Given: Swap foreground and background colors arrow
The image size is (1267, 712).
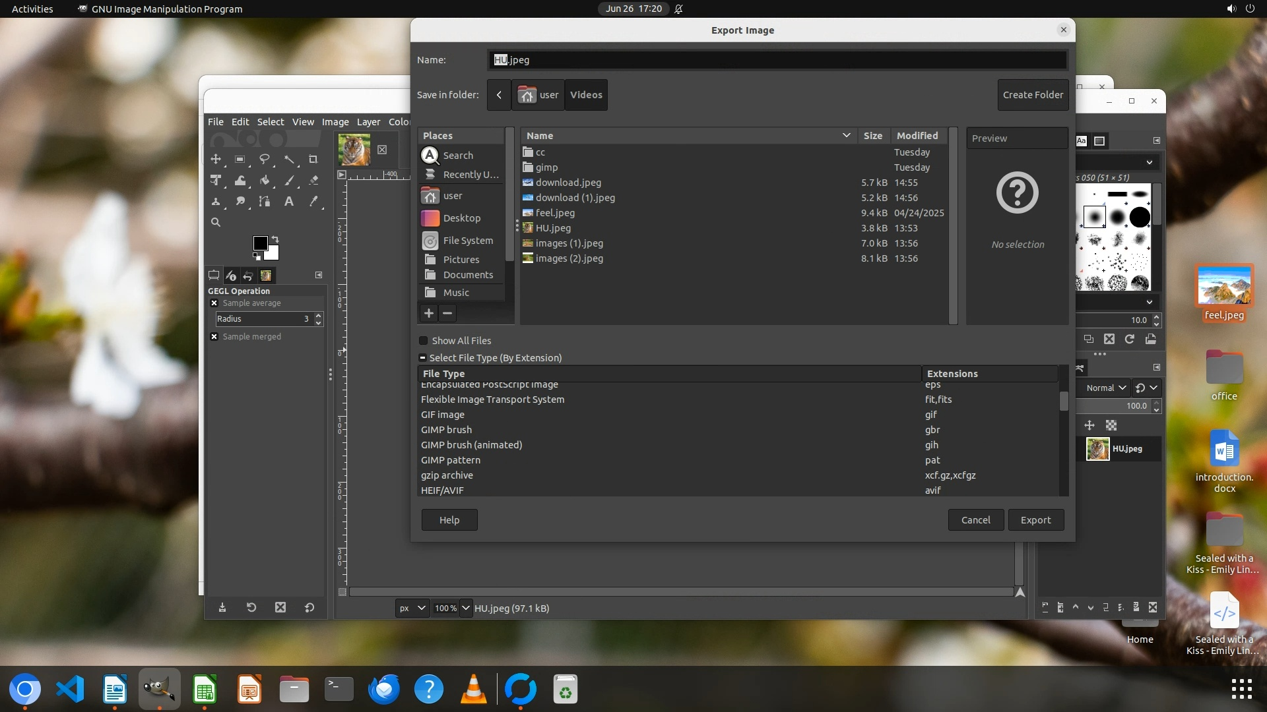Looking at the screenshot, I should (275, 239).
